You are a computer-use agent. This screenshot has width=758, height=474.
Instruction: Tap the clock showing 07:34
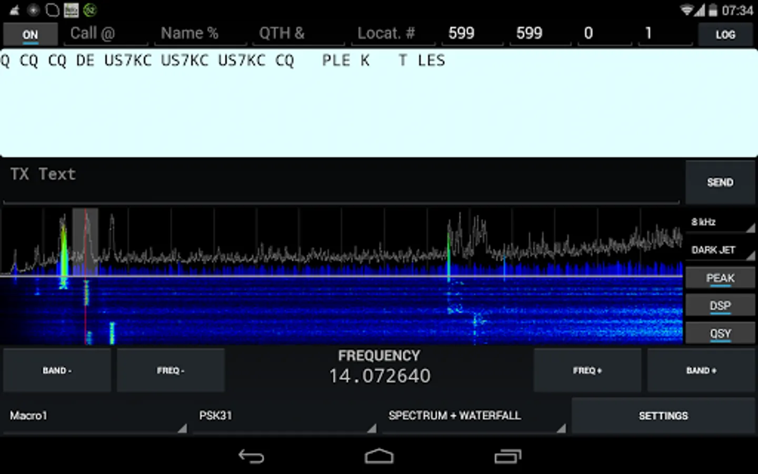[737, 11]
